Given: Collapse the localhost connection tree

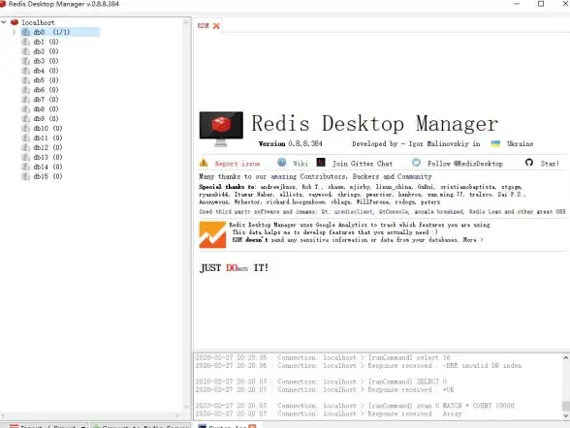Looking at the screenshot, I should pyautogui.click(x=4, y=22).
